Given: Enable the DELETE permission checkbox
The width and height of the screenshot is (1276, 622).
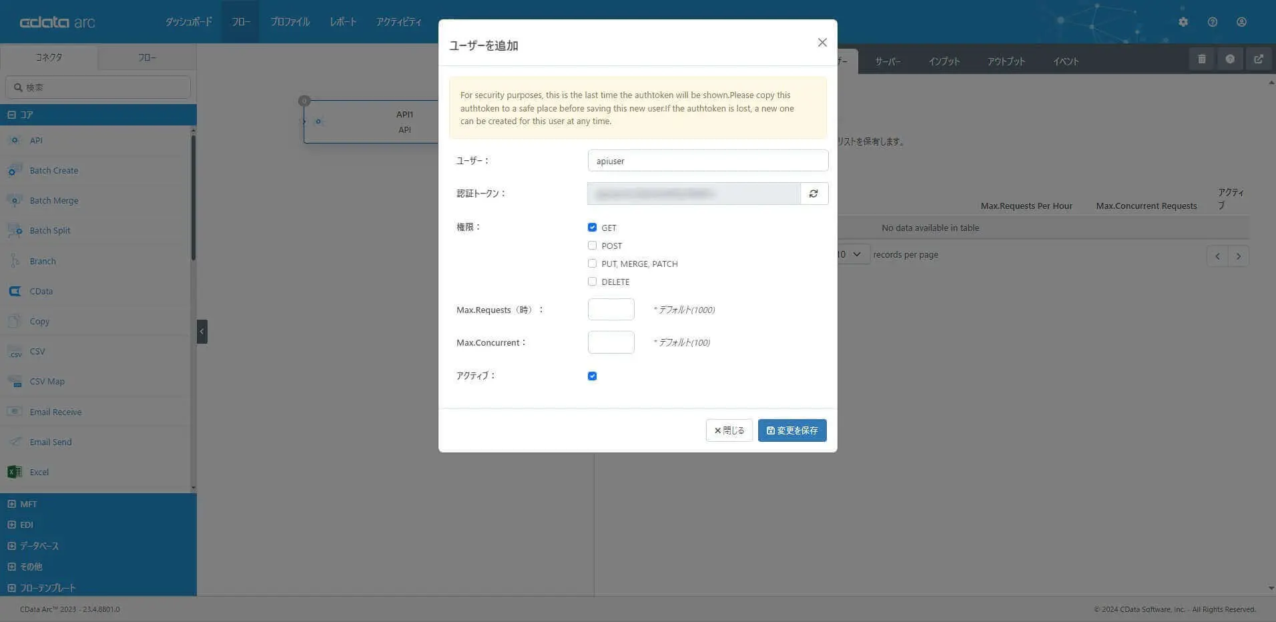Looking at the screenshot, I should (x=592, y=282).
